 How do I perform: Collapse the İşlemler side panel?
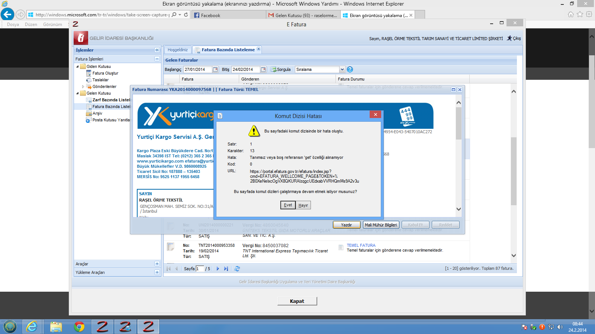pyautogui.click(x=157, y=50)
